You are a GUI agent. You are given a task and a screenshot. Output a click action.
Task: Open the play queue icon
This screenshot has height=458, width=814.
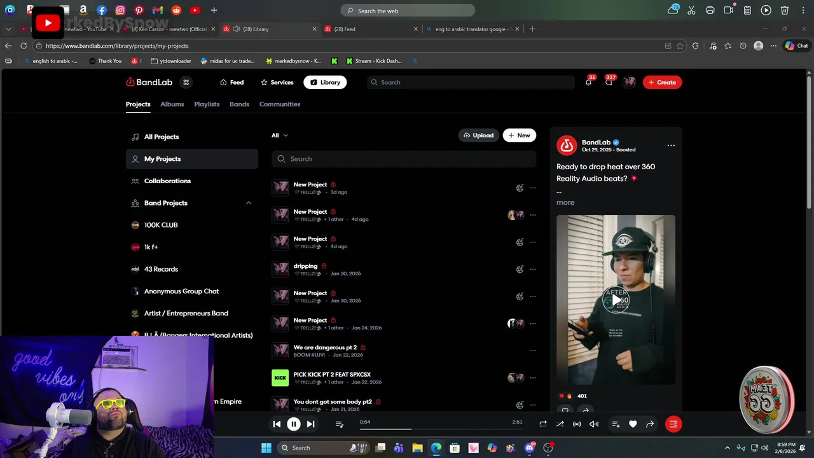[x=340, y=424]
